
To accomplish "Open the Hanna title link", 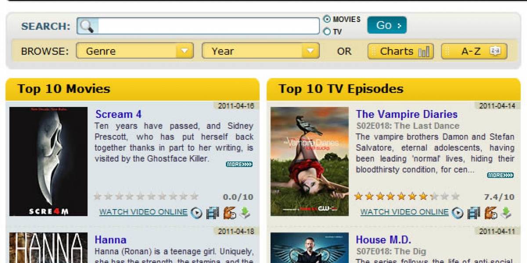I will point(111,240).
